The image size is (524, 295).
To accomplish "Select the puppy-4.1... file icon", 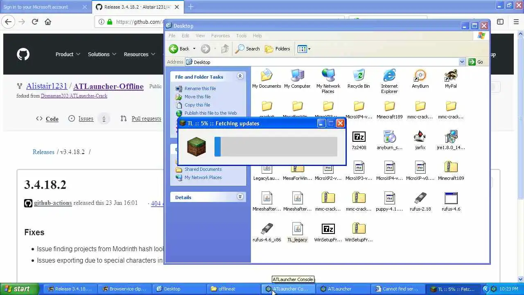I will (389, 202).
